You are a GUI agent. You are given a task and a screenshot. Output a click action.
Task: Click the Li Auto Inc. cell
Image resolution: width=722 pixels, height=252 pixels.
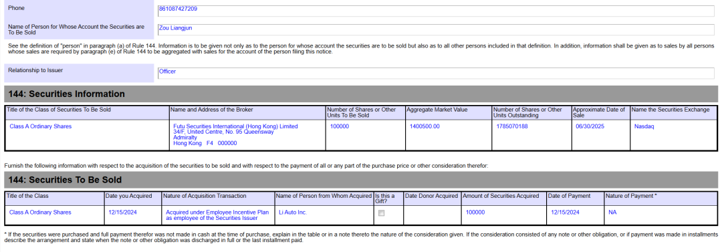pos(293,213)
